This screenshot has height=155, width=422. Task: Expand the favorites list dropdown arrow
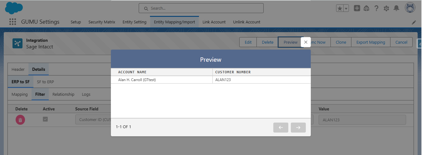pyautogui.click(x=346, y=9)
